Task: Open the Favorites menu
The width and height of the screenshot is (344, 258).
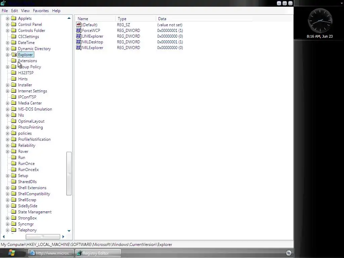Action: pos(41,10)
